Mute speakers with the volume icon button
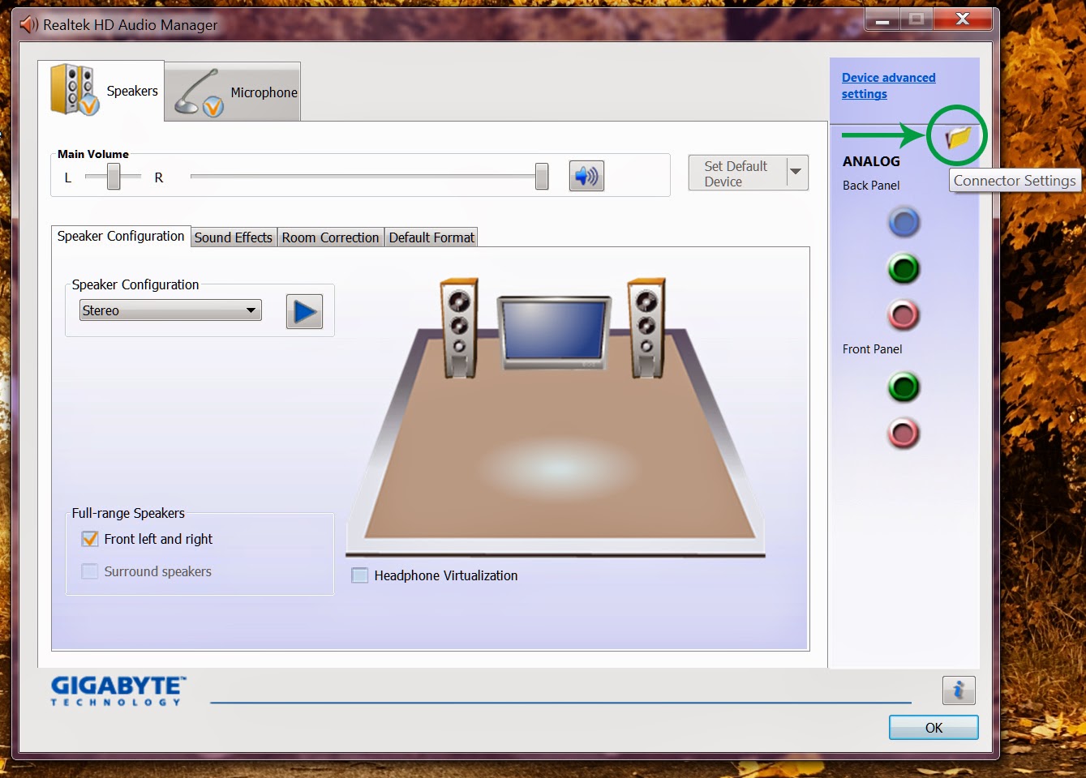 coord(586,176)
